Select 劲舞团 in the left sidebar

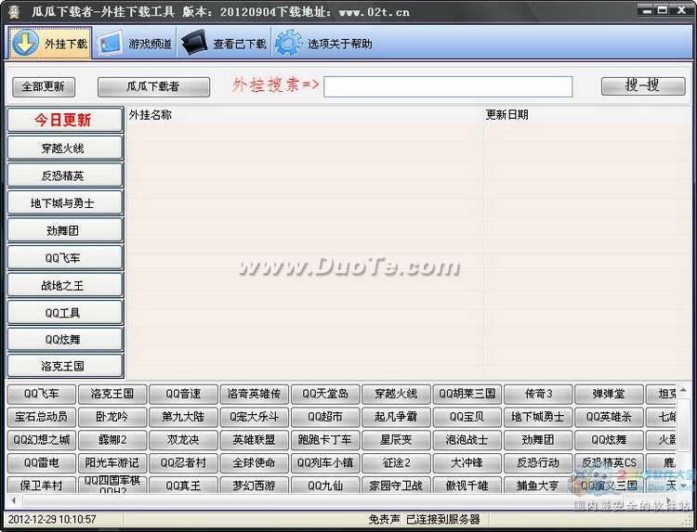coord(65,230)
